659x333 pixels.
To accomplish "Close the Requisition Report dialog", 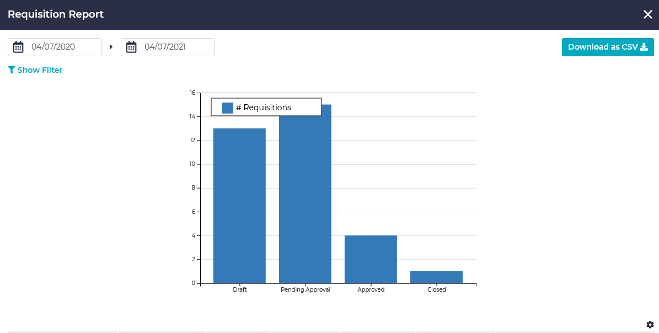I will click(648, 14).
